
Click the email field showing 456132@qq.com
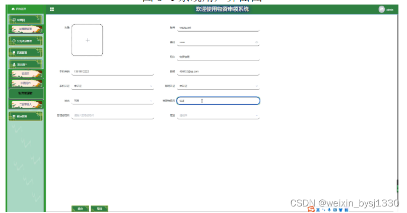click(x=218, y=72)
